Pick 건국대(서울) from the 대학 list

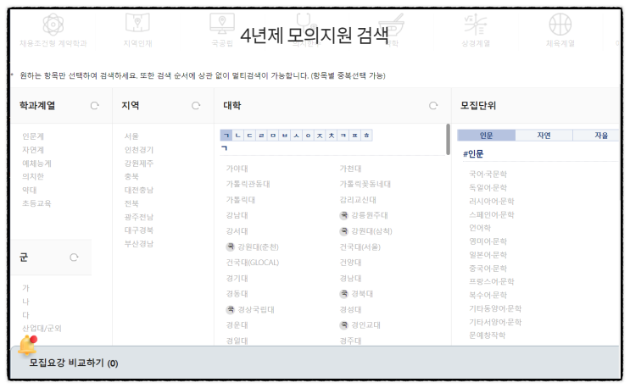(x=360, y=247)
